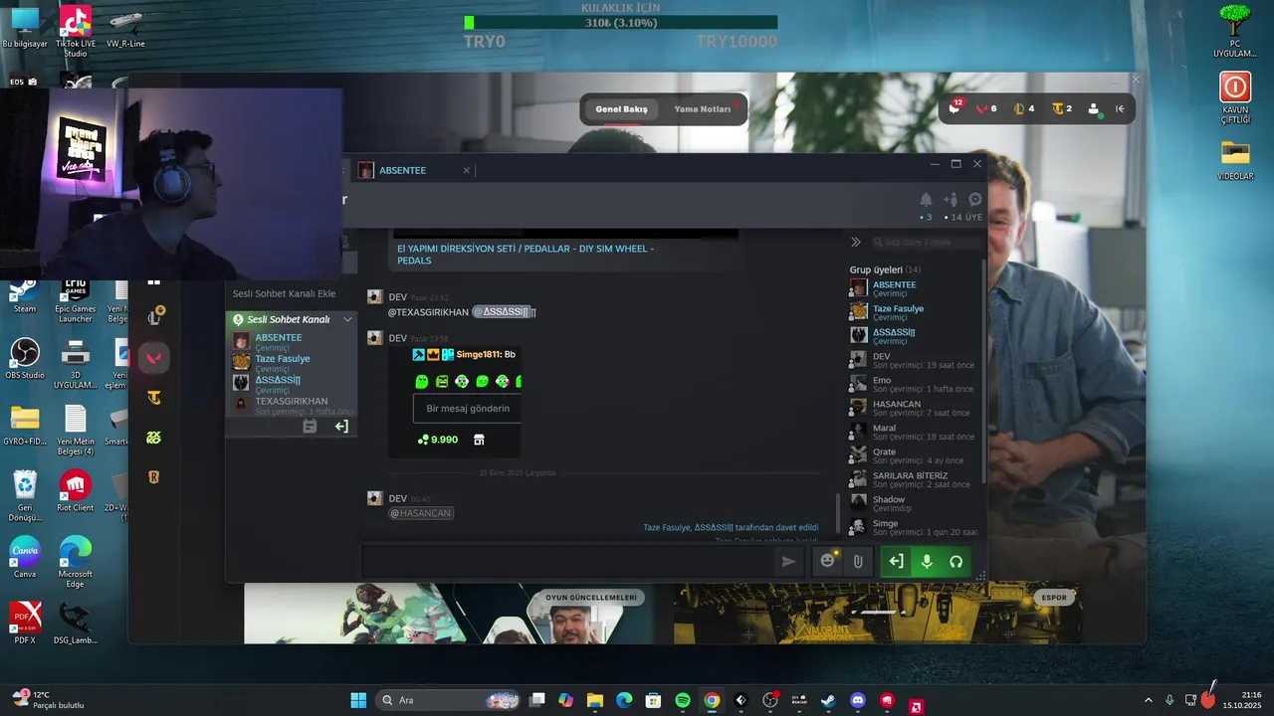The image size is (1274, 716).
Task: Open Discord from the taskbar
Action: pos(858,700)
